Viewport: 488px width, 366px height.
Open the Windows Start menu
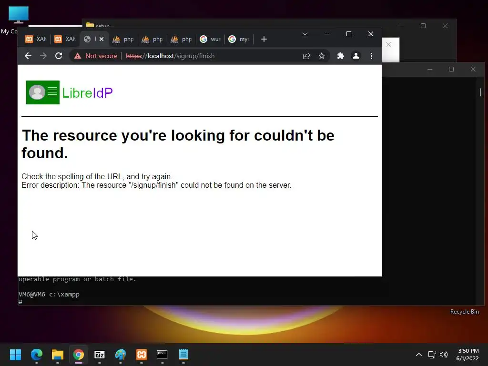pyautogui.click(x=15, y=355)
